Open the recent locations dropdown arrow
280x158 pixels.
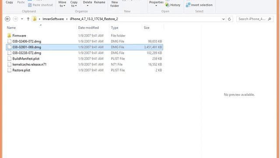22,19
